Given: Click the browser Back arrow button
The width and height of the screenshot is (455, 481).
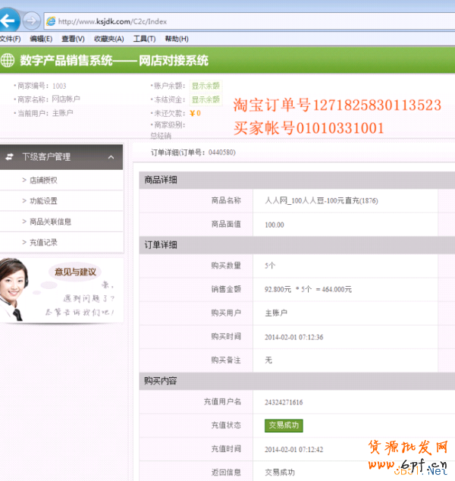Looking at the screenshot, I should (x=8, y=20).
